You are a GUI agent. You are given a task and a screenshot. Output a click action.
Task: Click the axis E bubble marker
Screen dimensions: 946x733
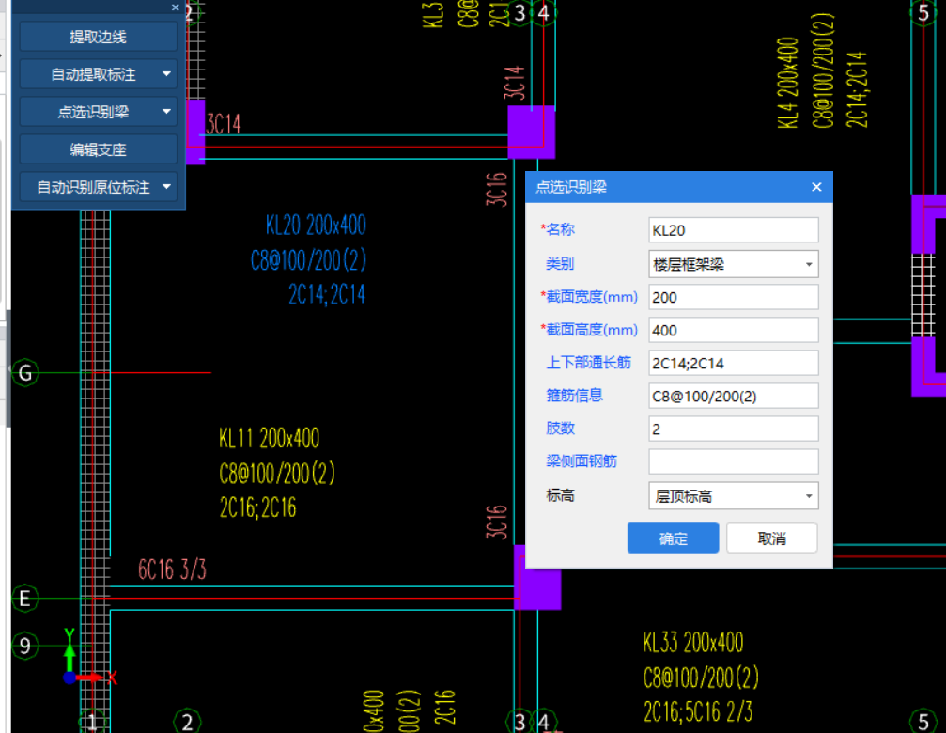coord(24,599)
